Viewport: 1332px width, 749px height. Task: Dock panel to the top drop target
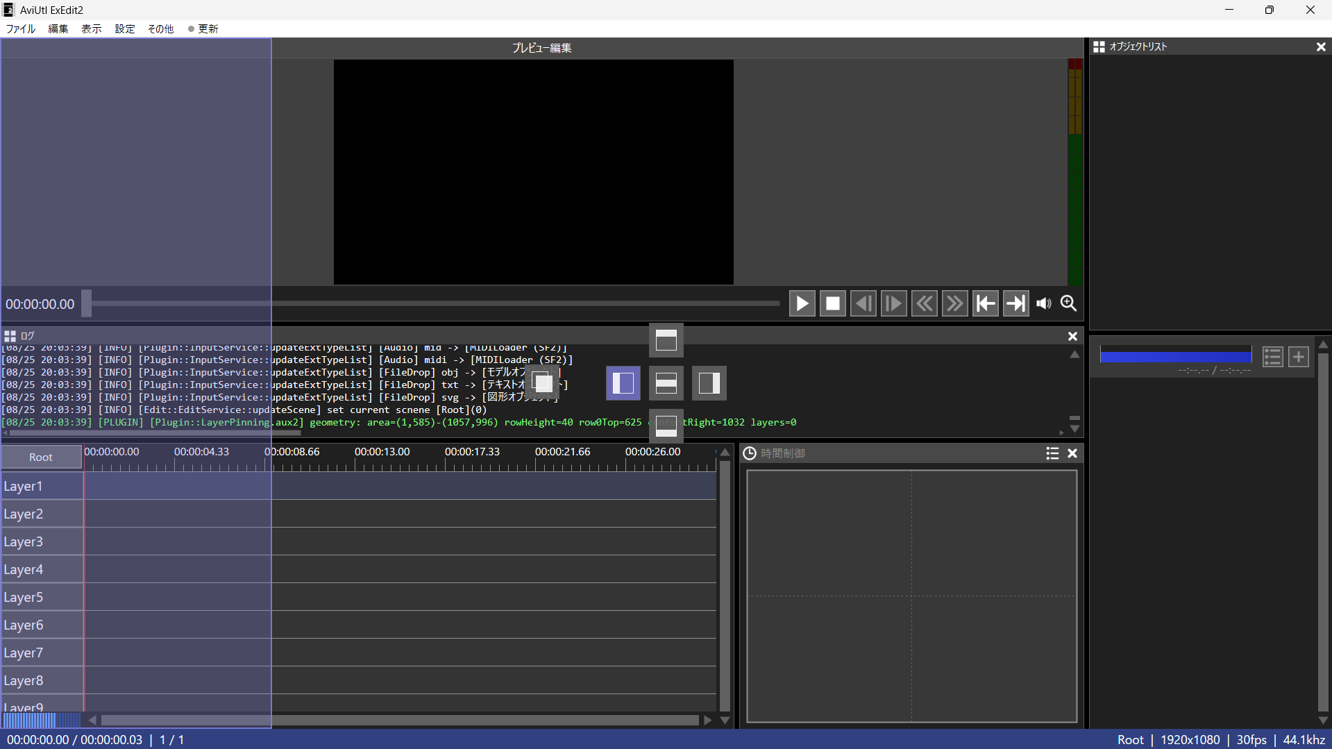[666, 340]
